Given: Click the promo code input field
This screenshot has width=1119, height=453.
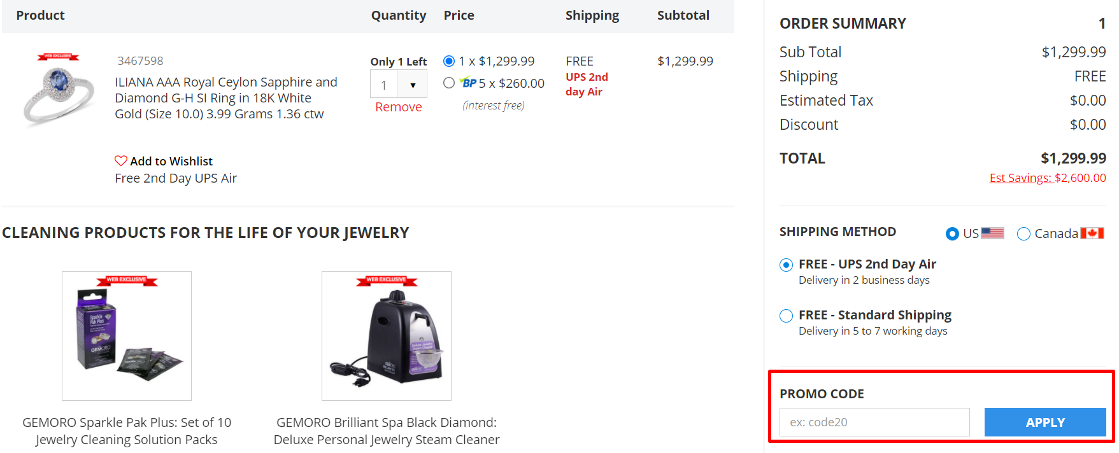Looking at the screenshot, I should (x=874, y=422).
